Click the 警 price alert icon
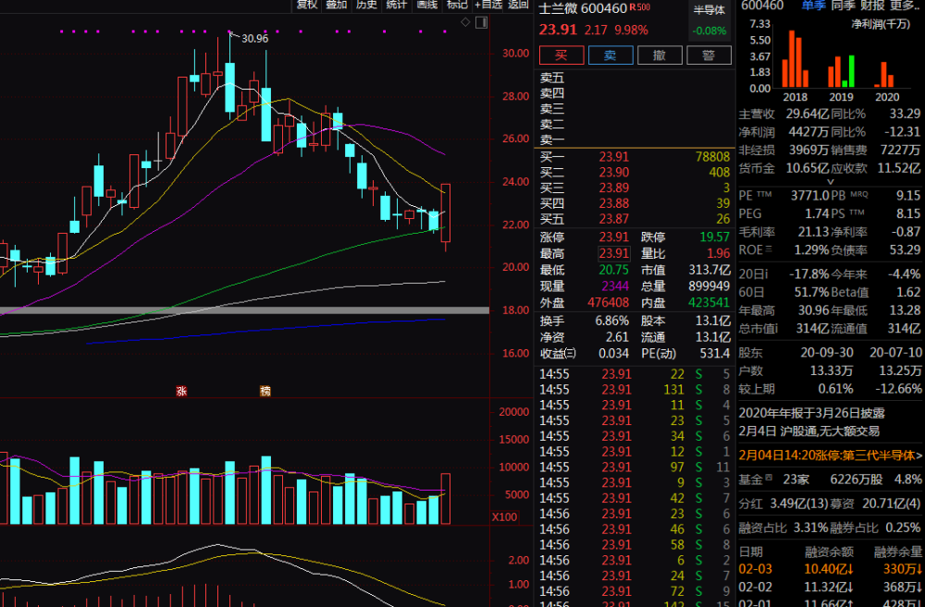Screen dimensions: 925x607 tap(709, 55)
